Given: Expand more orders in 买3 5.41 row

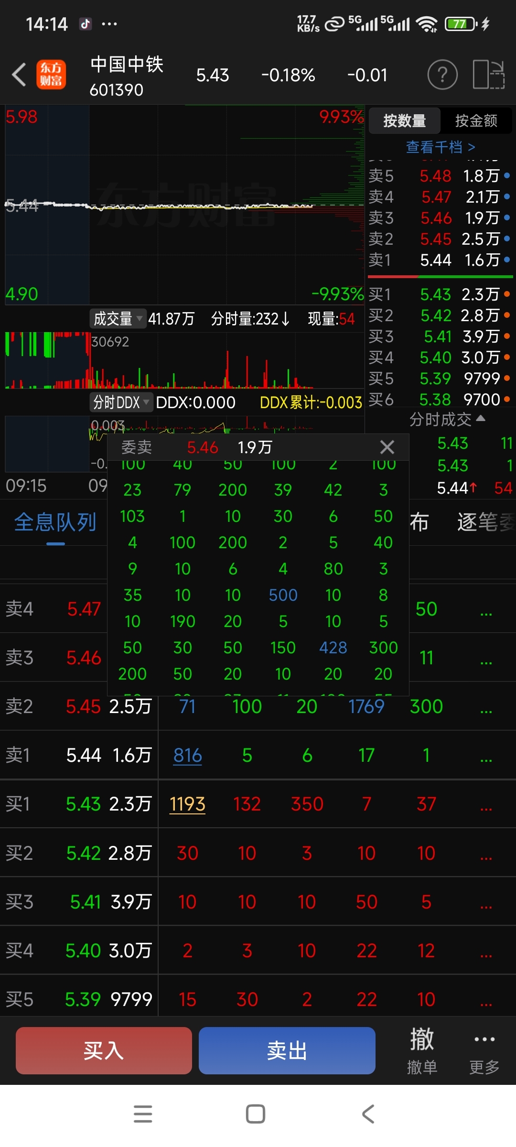Looking at the screenshot, I should 486,906.
